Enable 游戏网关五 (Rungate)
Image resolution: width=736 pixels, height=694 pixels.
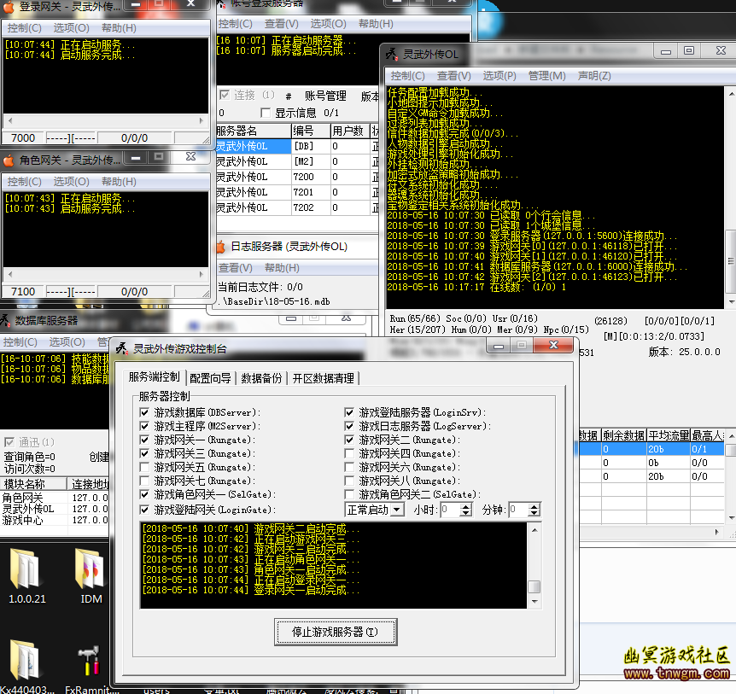(144, 467)
